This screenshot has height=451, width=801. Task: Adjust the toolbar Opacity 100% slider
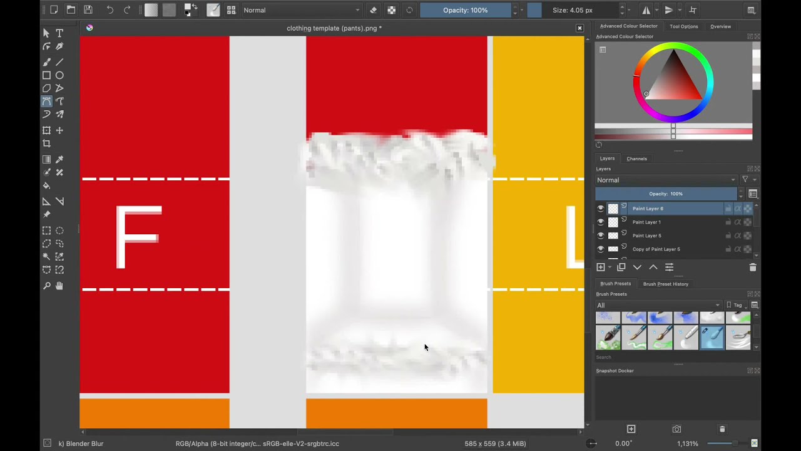coord(466,10)
